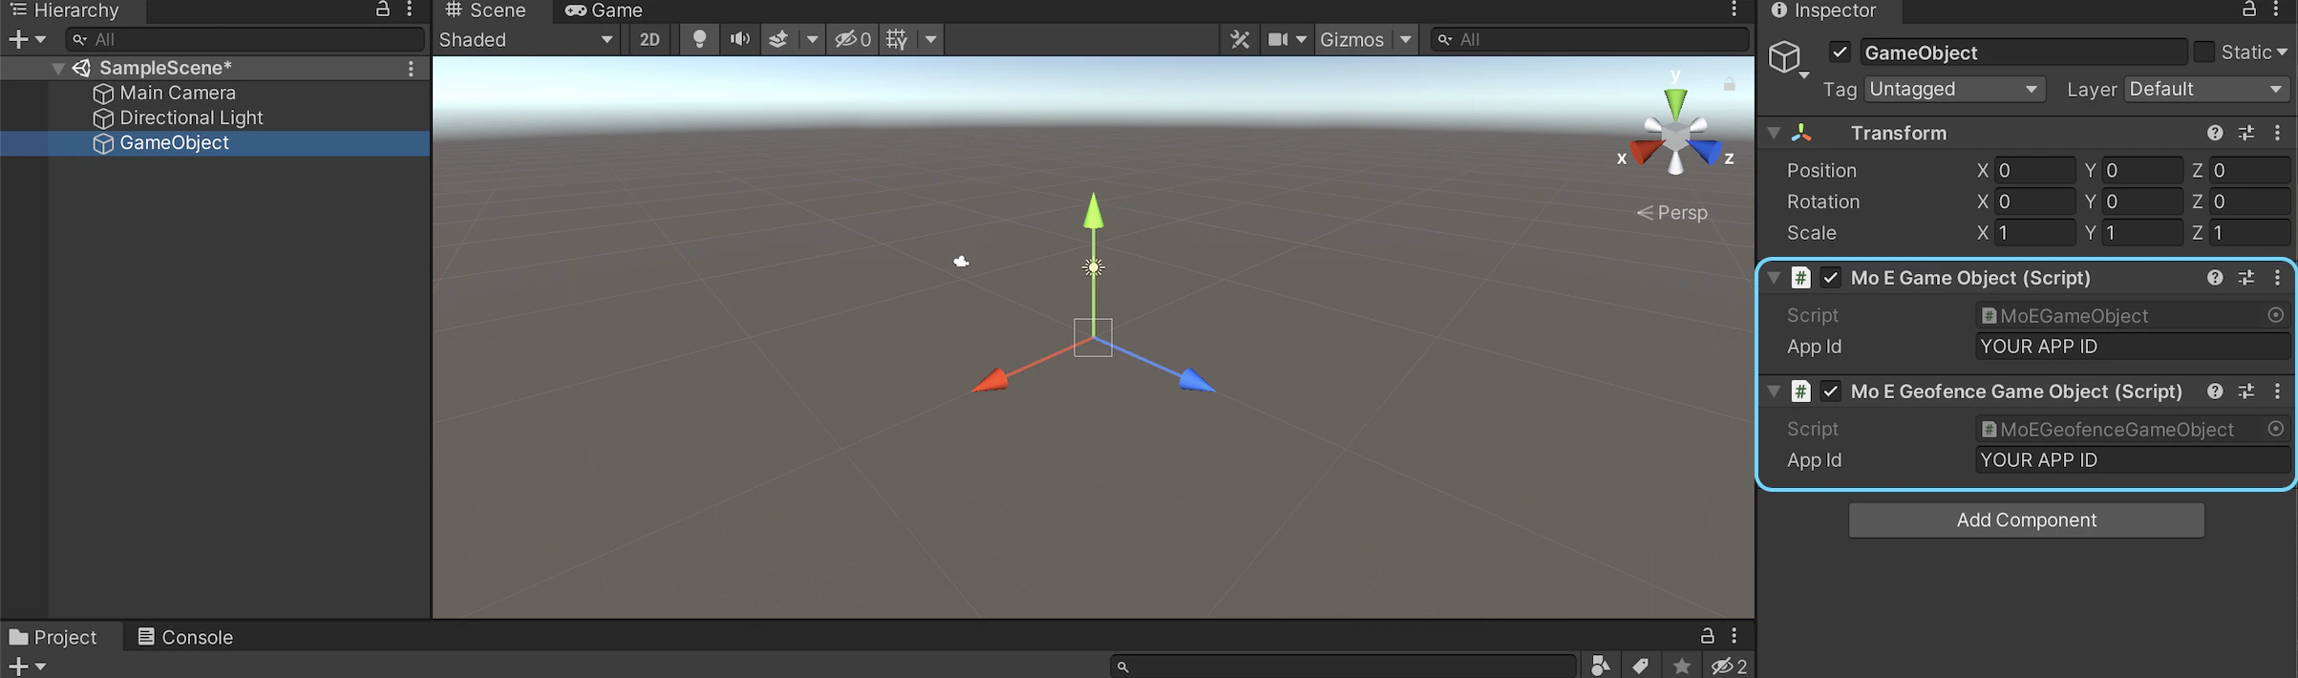
Task: Enable the Static checkbox
Action: pos(2204,53)
